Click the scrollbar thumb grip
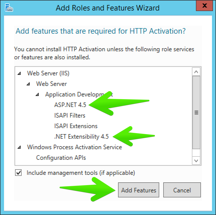Image resolution: width=216 pixels, height=215 pixels. (x=196, y=113)
